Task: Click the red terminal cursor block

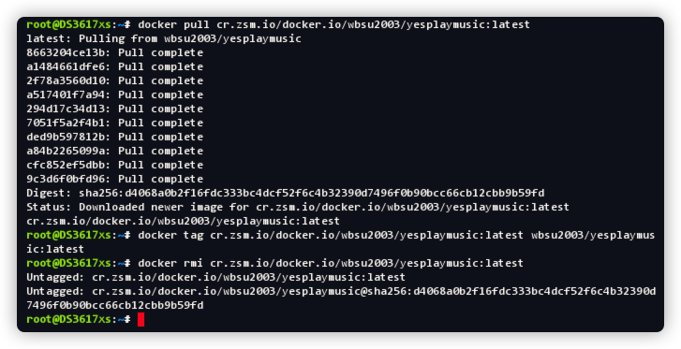Action: pos(141,319)
